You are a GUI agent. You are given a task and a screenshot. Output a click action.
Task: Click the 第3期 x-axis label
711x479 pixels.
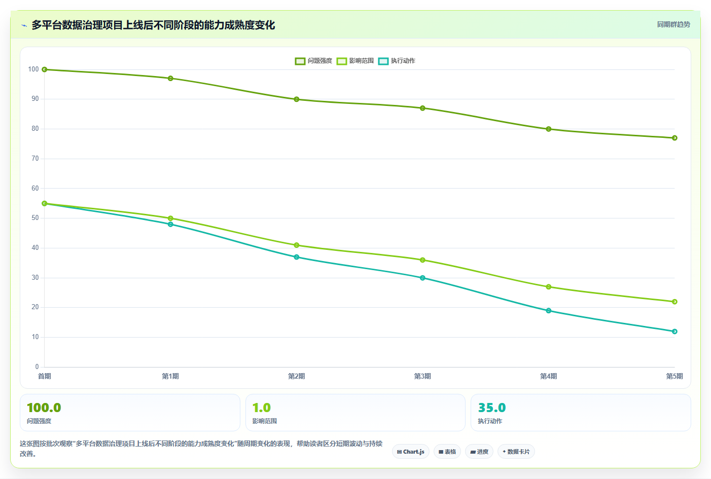click(x=422, y=376)
